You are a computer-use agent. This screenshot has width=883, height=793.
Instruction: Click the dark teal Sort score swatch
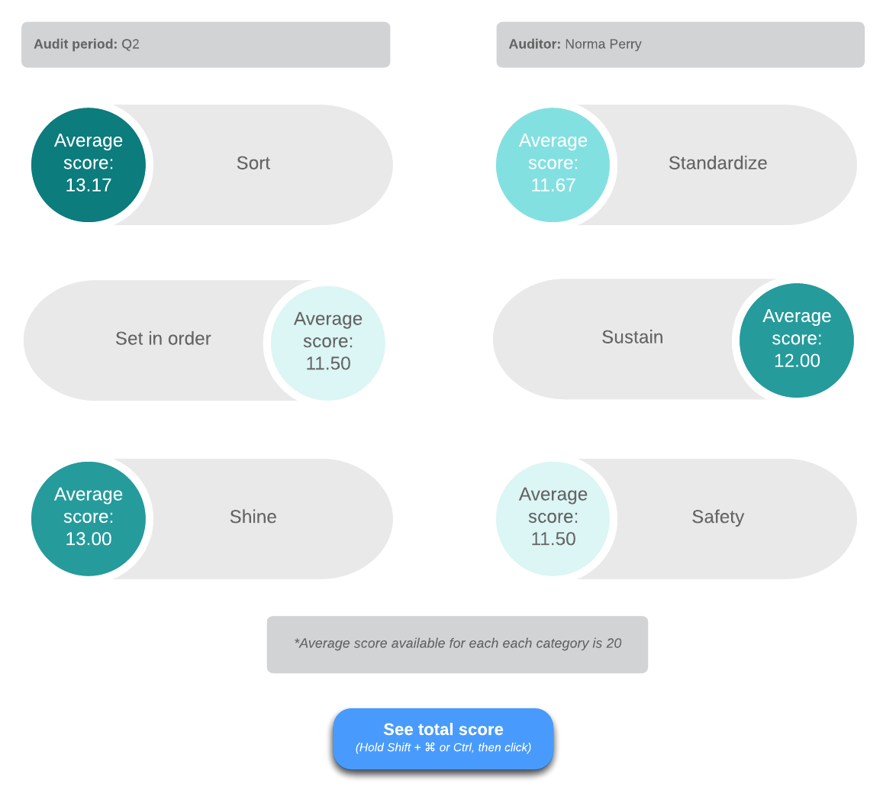(x=89, y=164)
